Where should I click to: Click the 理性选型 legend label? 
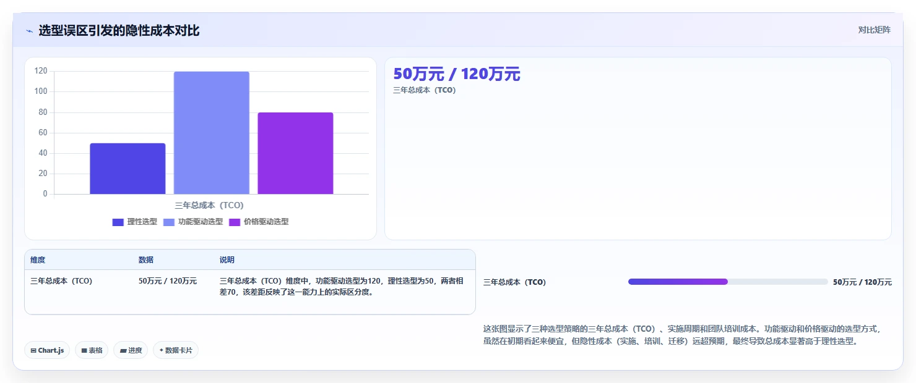142,222
